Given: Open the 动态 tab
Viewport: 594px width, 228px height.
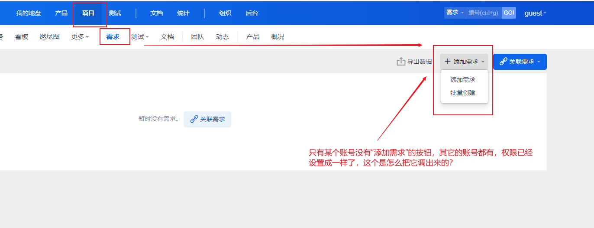Looking at the screenshot, I should coord(223,37).
